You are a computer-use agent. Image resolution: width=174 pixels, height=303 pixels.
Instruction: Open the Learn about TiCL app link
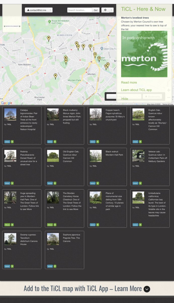(136, 90)
